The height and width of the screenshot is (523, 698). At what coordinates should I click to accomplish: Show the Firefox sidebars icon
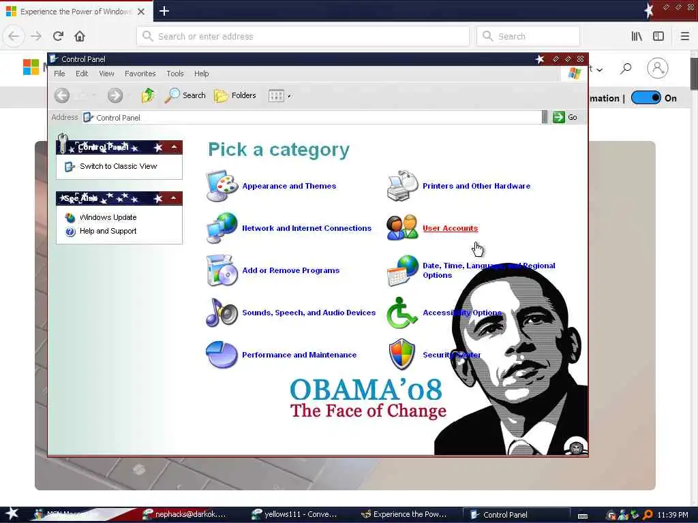point(658,36)
